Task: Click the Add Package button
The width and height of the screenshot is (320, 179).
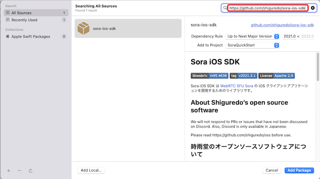Action: [x=299, y=170]
